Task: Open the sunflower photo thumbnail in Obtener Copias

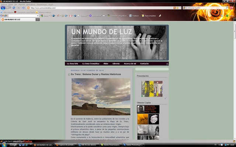Action: (x=143, y=119)
